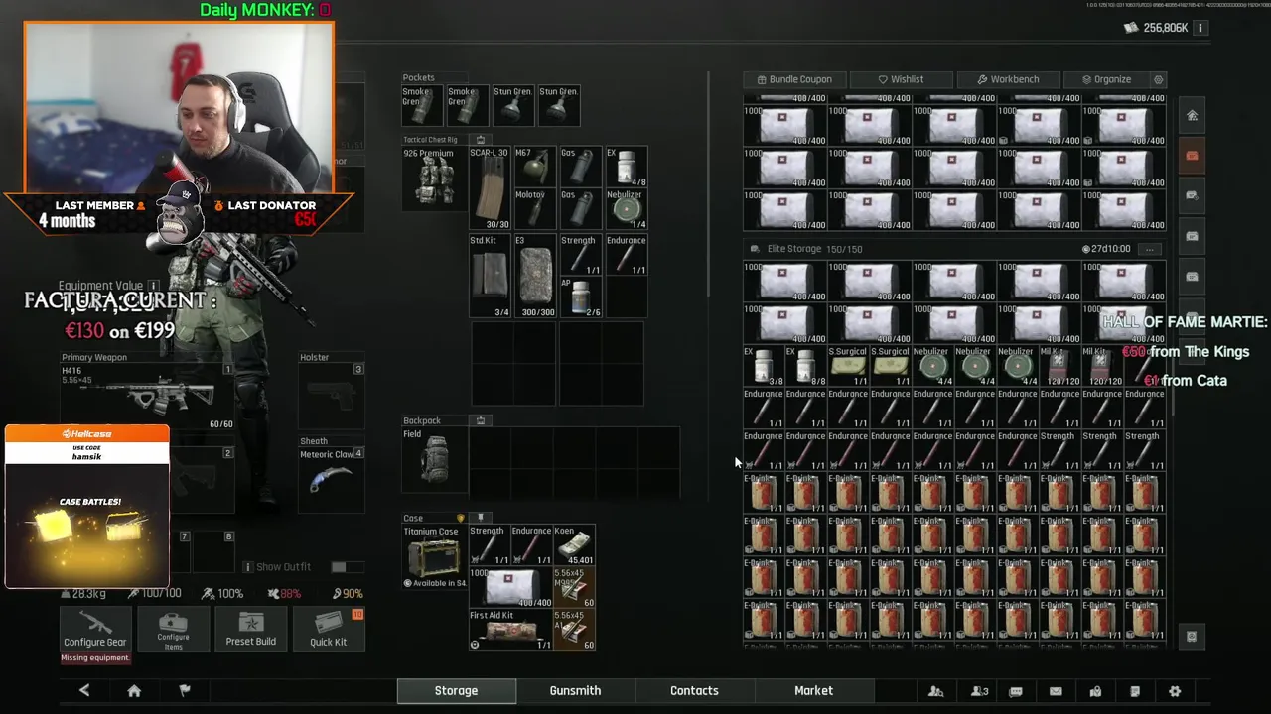The height and width of the screenshot is (714, 1271).
Task: Open Quick Kit
Action: (328, 629)
